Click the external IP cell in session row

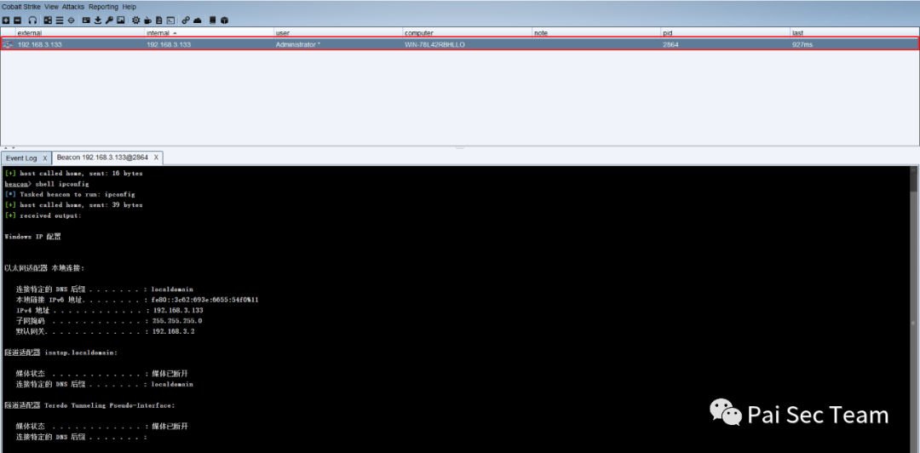40,44
